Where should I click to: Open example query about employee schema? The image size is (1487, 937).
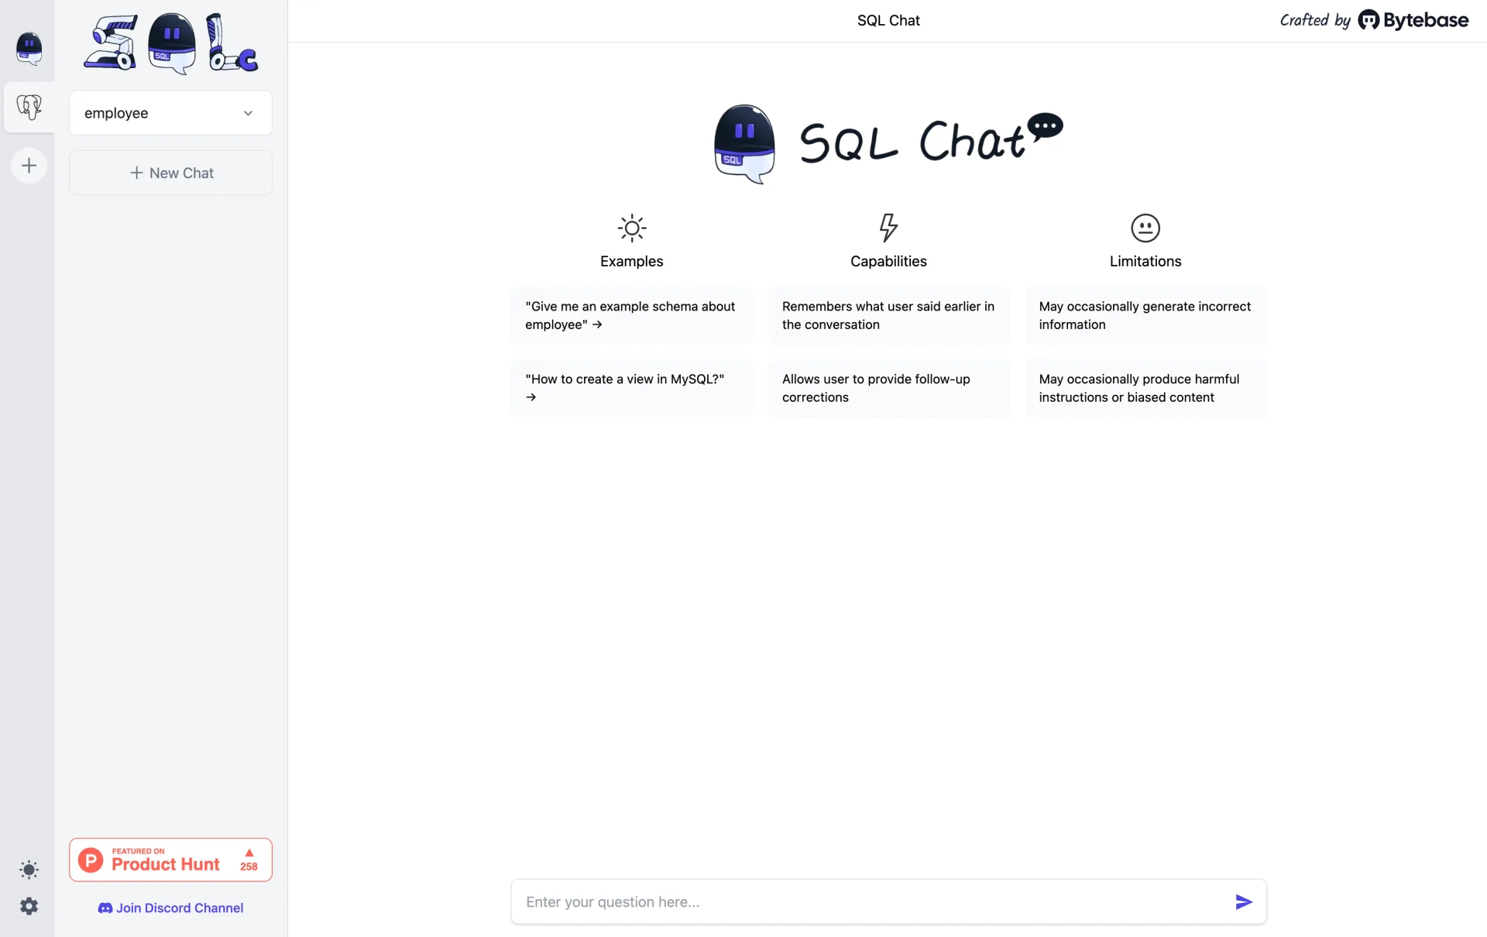click(x=631, y=315)
